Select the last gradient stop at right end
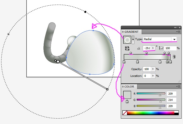This screenshot has height=124, width=183. tap(170, 62)
